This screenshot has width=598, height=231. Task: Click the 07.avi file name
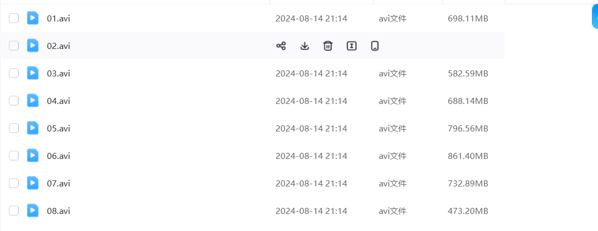tap(59, 183)
